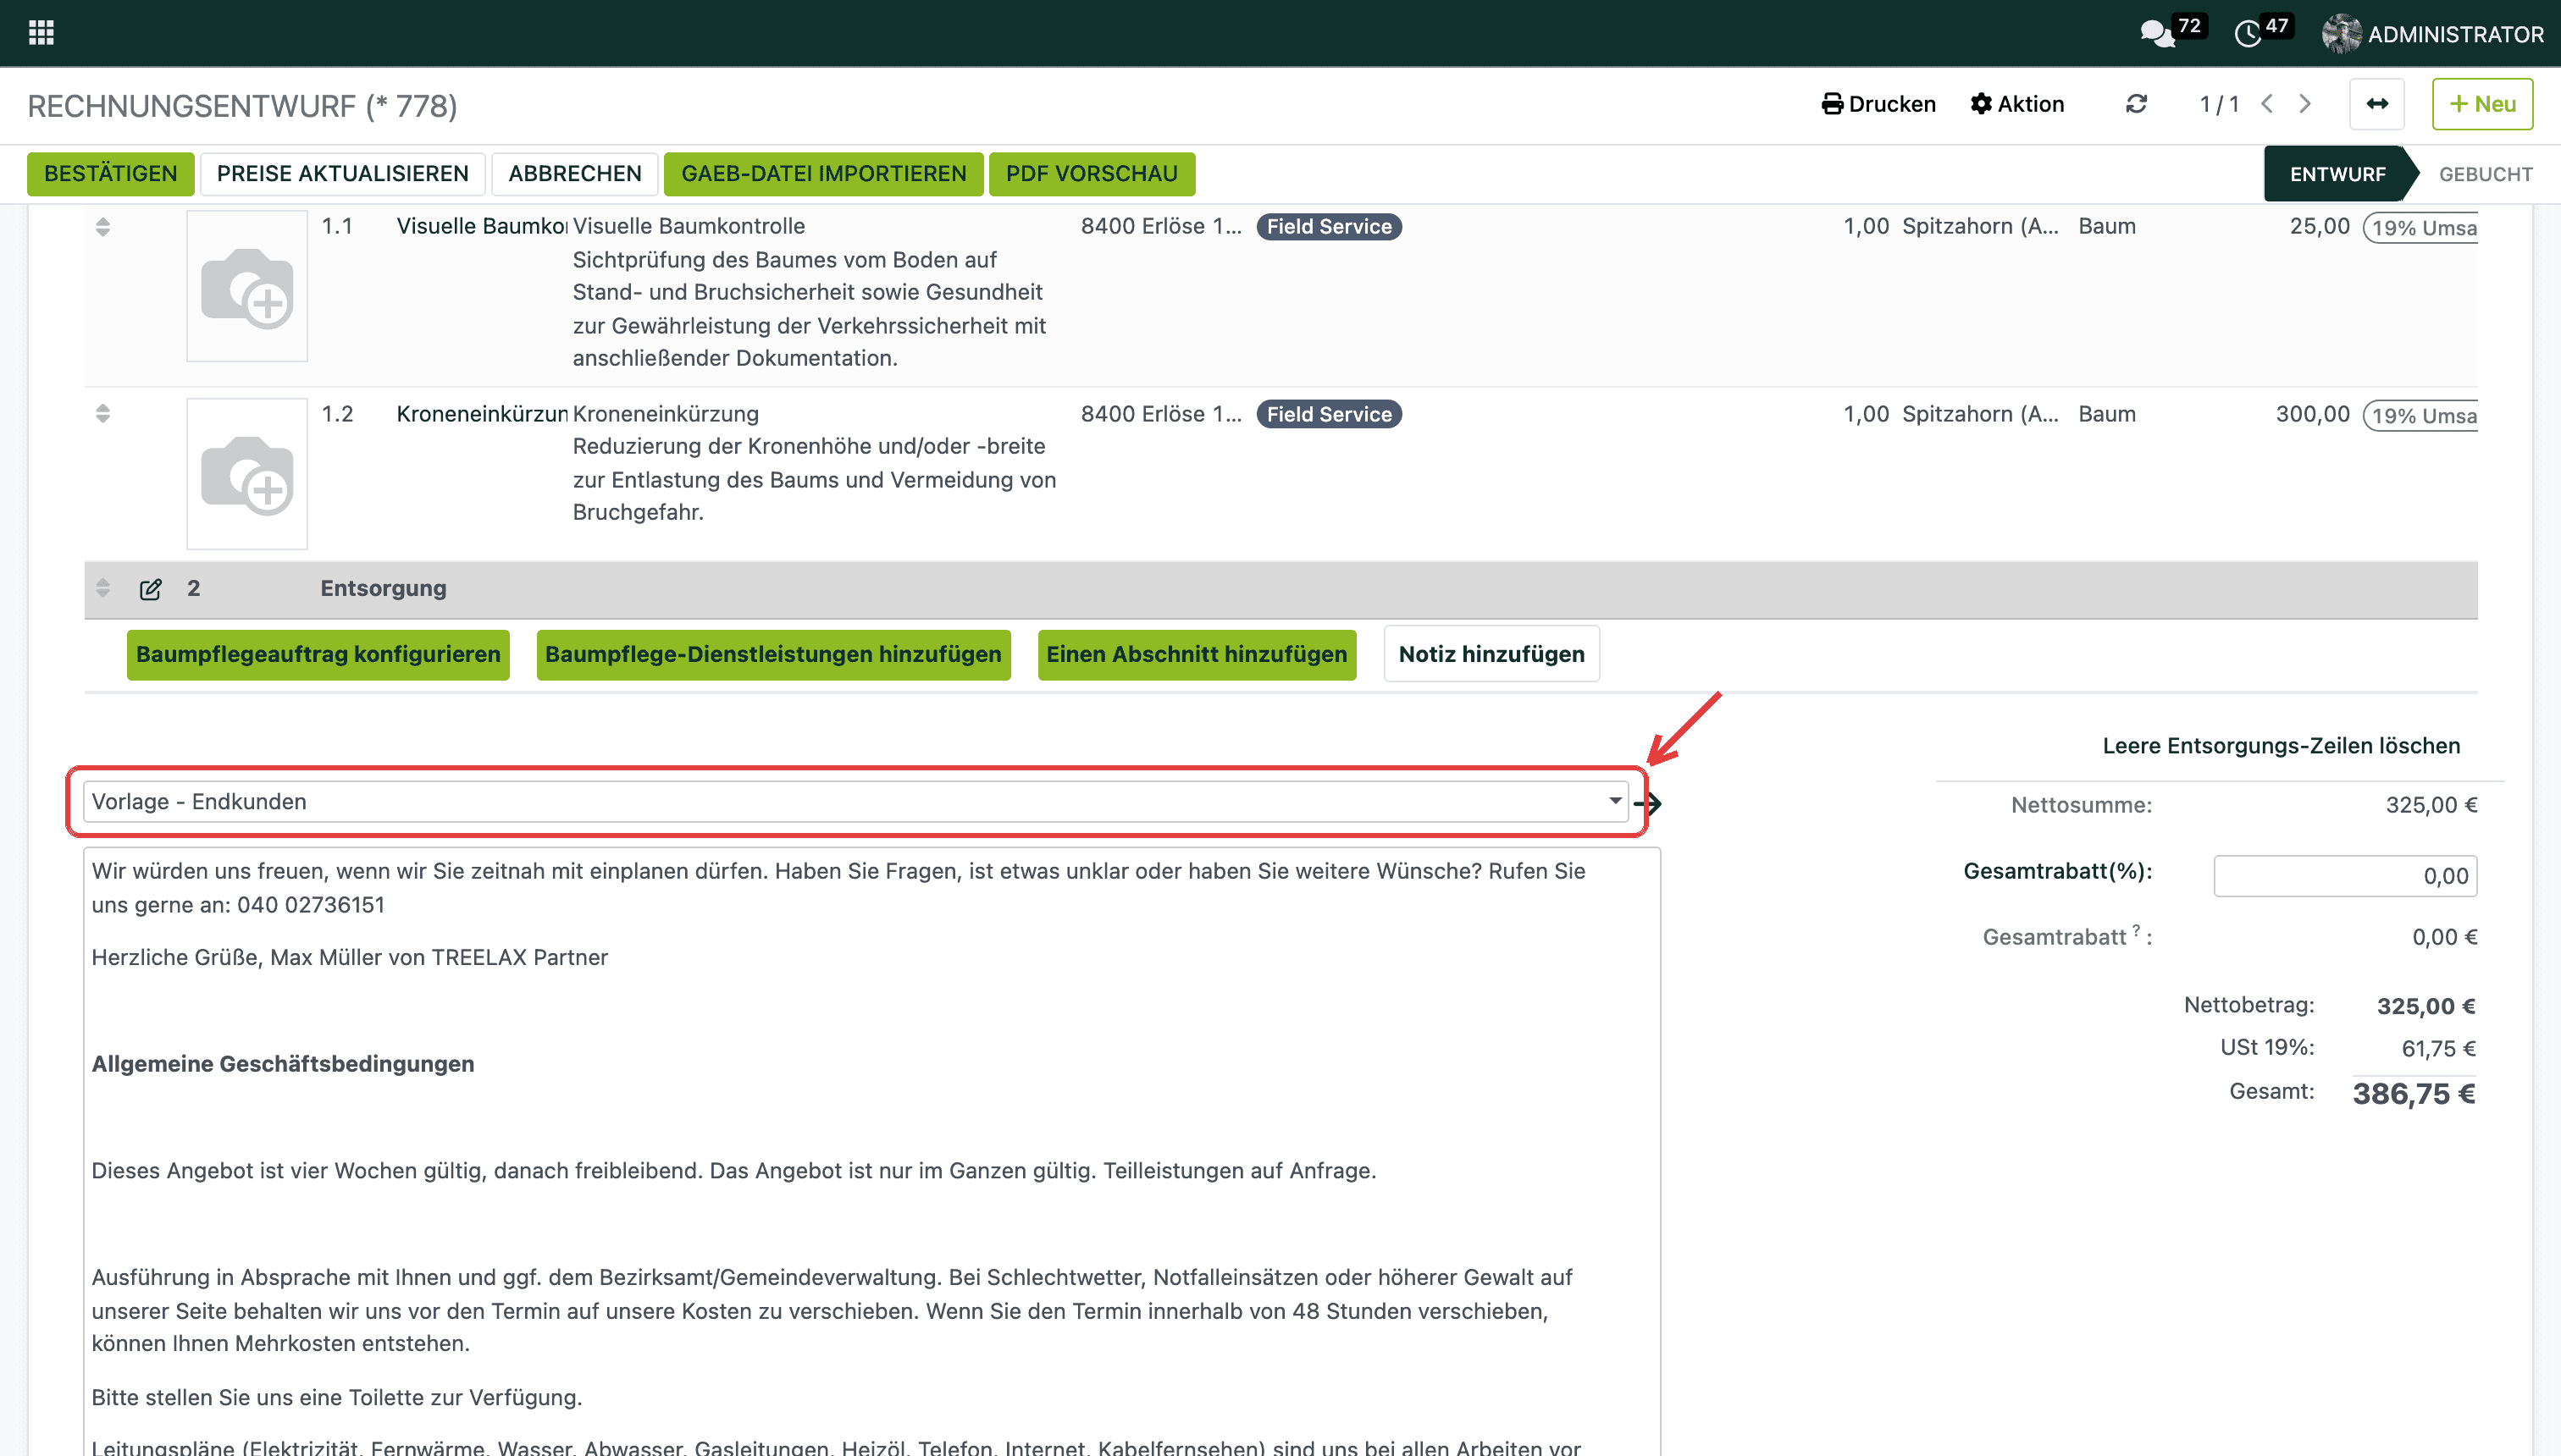Grab the Entsorgung section reorder handle
Viewport: 2561px width, 1456px height.
coord(103,588)
